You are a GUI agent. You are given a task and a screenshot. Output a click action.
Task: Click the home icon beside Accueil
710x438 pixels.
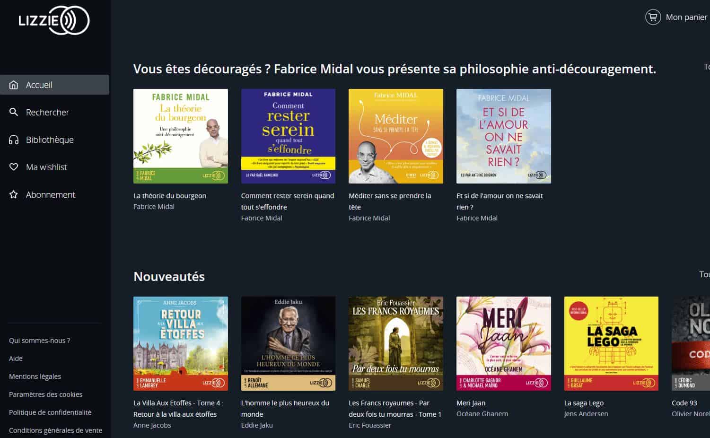pos(14,85)
